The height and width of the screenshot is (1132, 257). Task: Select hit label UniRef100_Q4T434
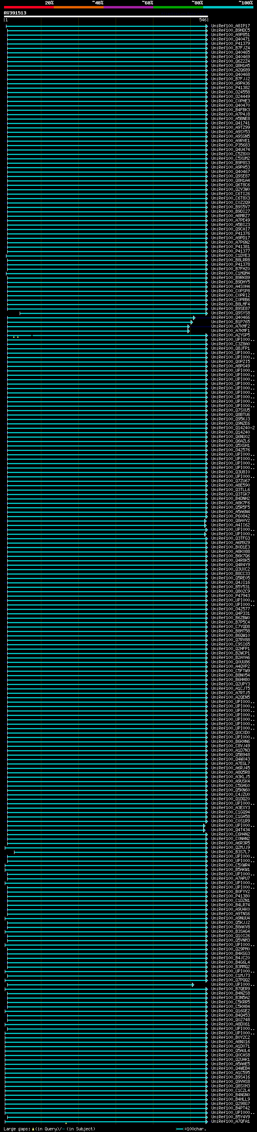(x=230, y=830)
